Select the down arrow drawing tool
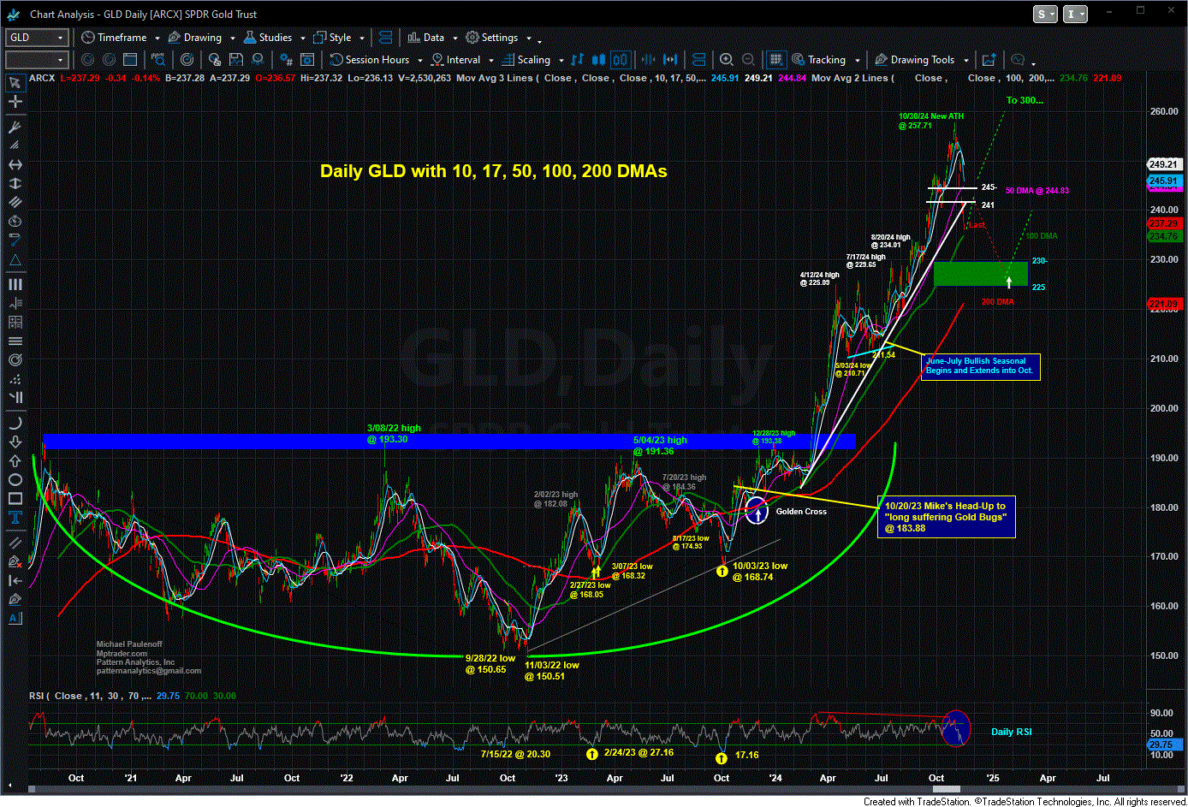This screenshot has width=1188, height=807. (x=15, y=442)
